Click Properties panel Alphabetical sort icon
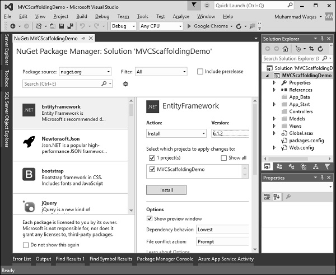Image resolution: width=336 pixels, height=275 pixels. (x=276, y=197)
